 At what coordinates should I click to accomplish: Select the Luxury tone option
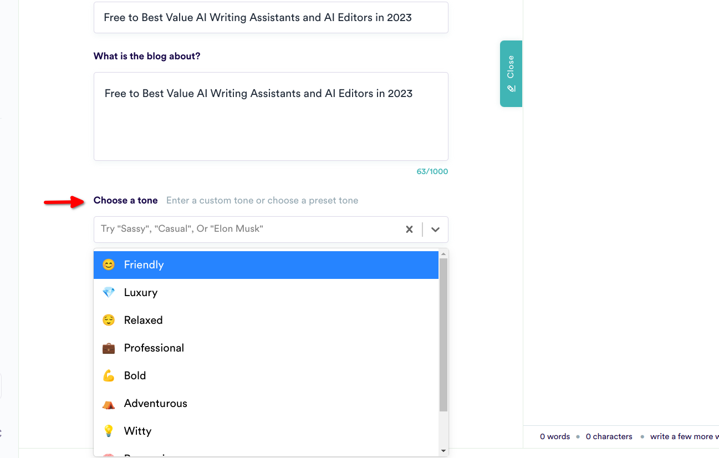[x=266, y=293]
